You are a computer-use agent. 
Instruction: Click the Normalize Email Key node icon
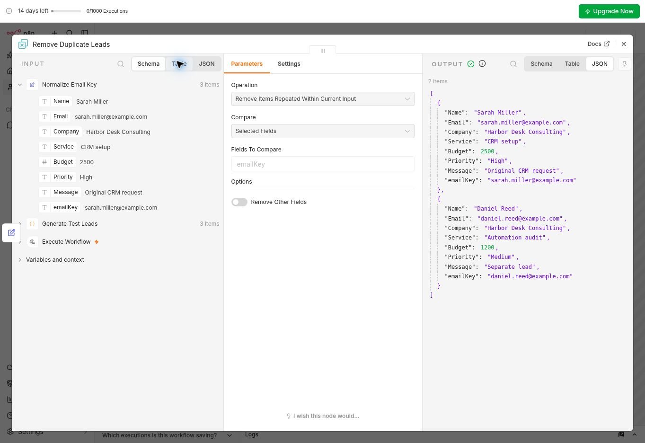click(x=32, y=85)
